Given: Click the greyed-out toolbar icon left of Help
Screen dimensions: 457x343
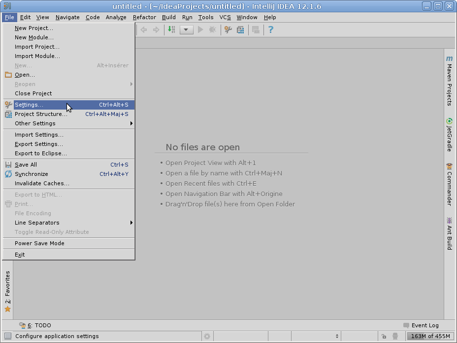Looking at the screenshot, I should (x=256, y=29).
